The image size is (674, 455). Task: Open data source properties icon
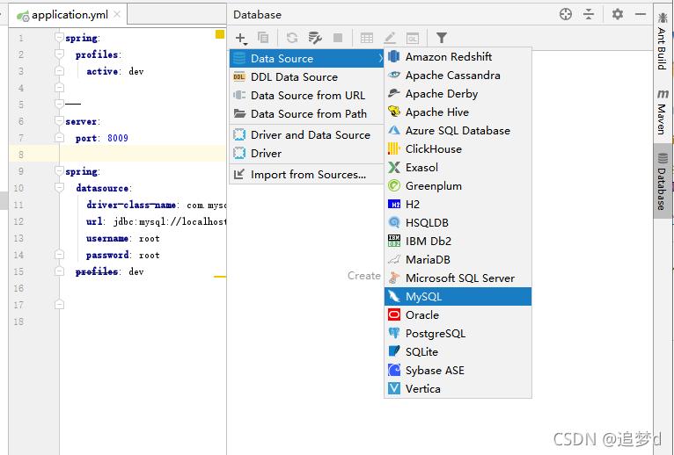315,38
